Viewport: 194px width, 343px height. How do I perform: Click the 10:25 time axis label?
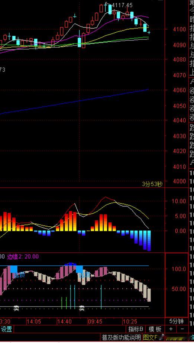[130, 321]
